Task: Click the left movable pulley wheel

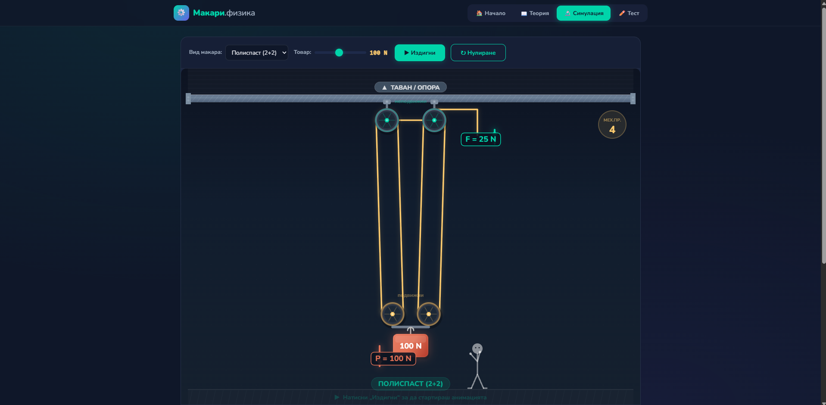Action: click(x=392, y=314)
